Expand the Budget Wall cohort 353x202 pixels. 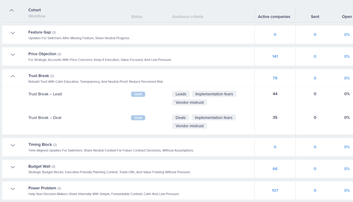click(x=13, y=167)
